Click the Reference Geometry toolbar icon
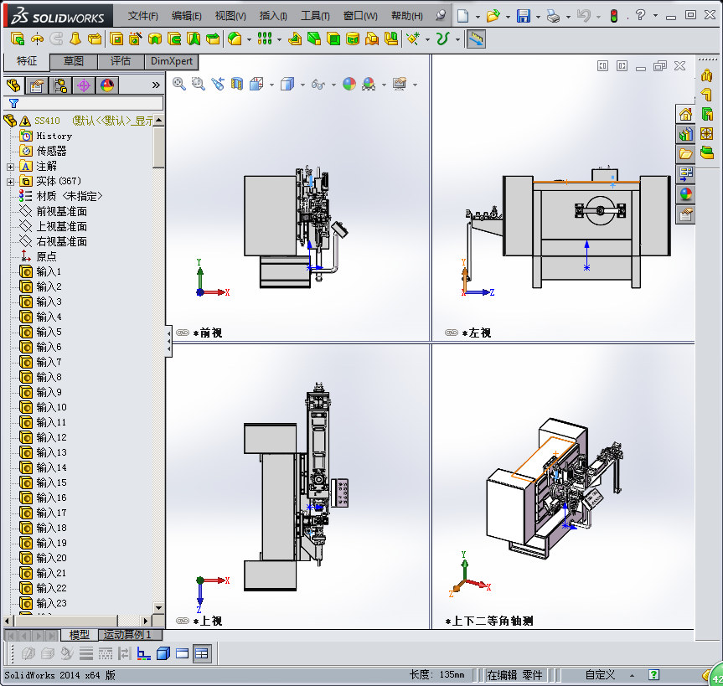 (x=413, y=39)
